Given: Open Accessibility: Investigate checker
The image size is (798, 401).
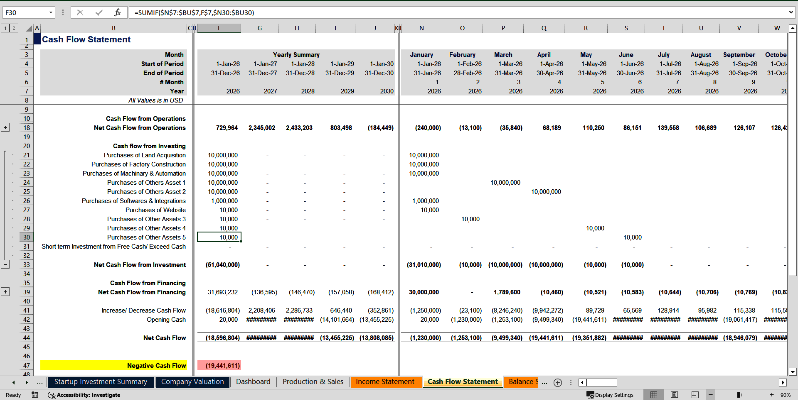Looking at the screenshot, I should [x=84, y=395].
